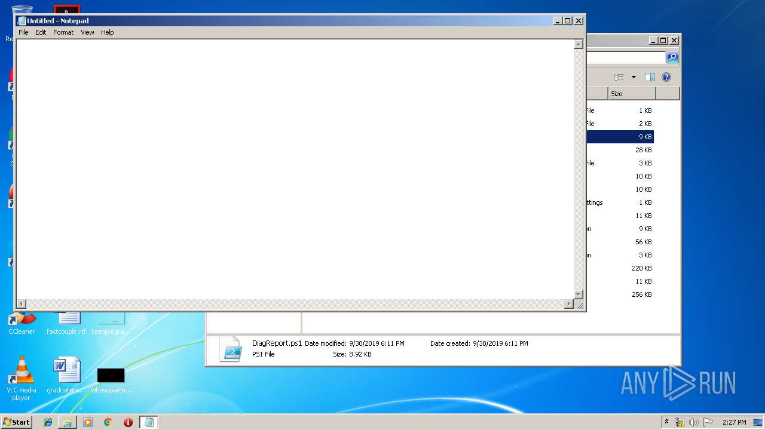Change the view in Explorer toolbar

point(619,77)
